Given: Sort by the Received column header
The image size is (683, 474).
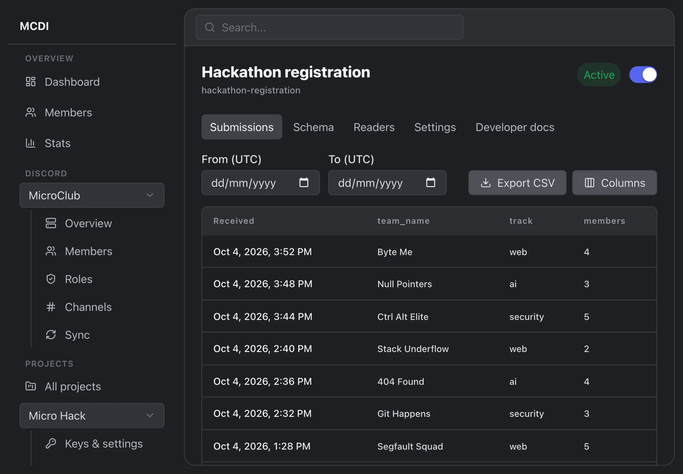Looking at the screenshot, I should [234, 221].
